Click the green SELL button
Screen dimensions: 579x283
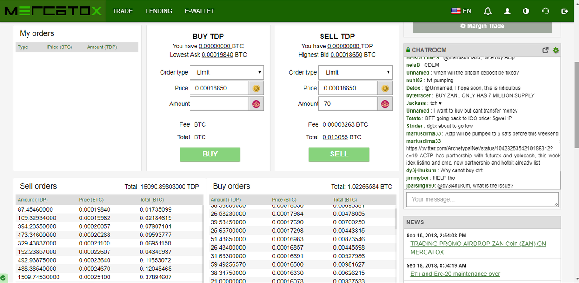tap(339, 154)
